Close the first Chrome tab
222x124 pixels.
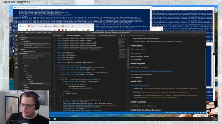25,26
